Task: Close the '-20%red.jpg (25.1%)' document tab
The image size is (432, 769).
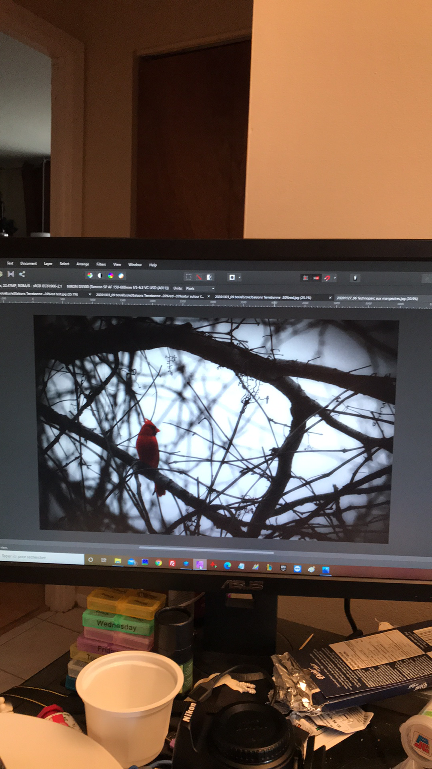Action: (330, 298)
